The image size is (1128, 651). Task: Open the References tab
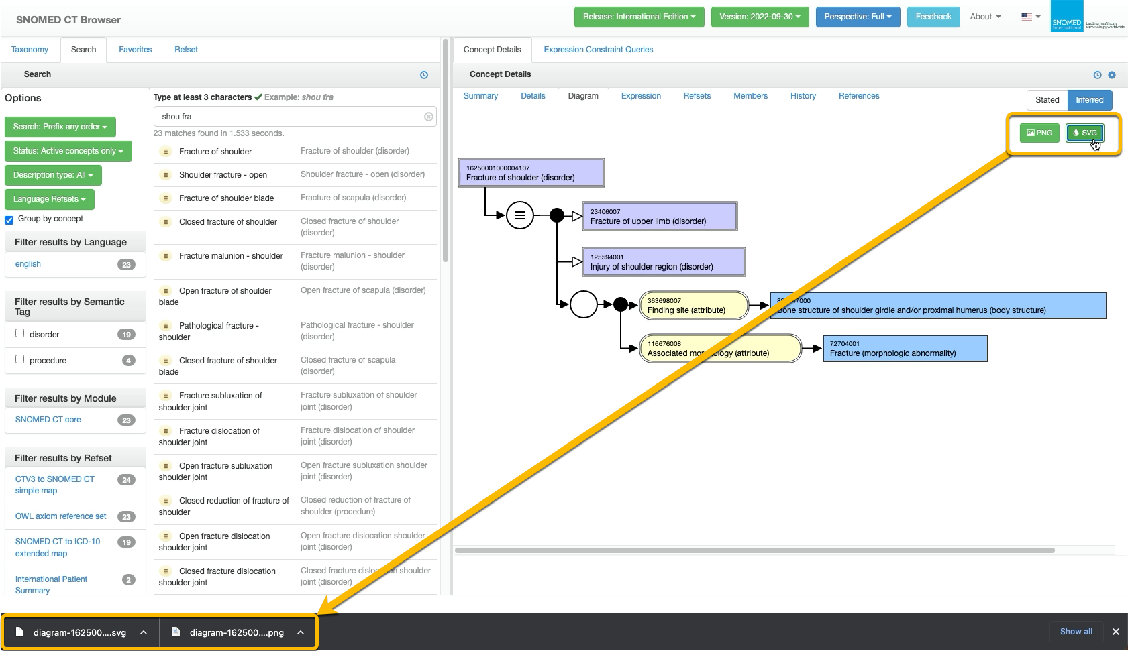pyautogui.click(x=858, y=96)
